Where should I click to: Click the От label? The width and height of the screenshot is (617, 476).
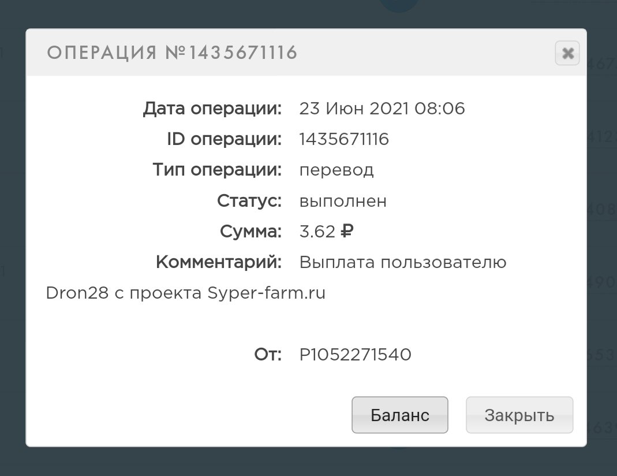click(x=268, y=354)
